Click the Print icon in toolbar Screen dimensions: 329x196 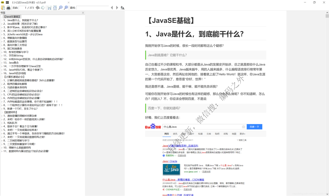pos(9,8)
